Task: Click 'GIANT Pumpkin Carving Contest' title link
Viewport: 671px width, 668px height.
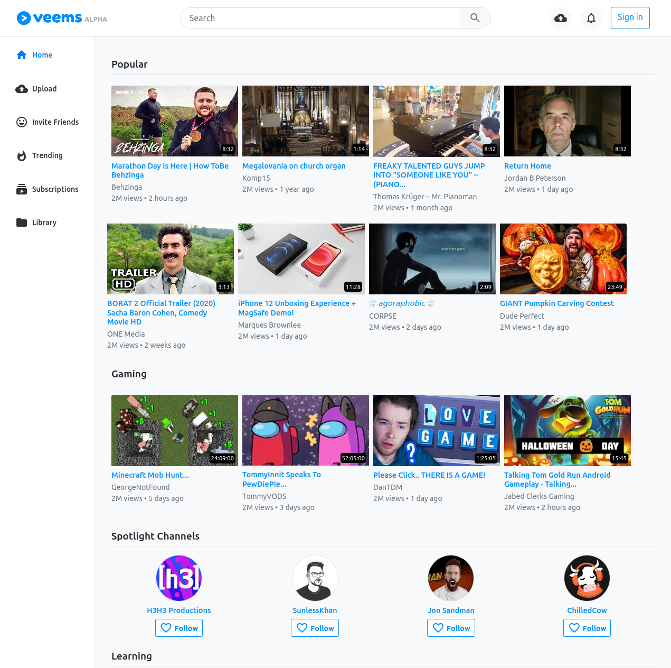Action: [557, 303]
